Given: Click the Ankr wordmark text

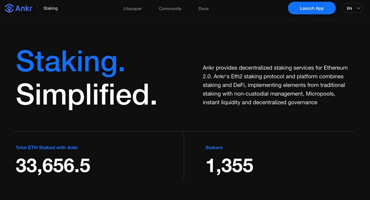Looking at the screenshot, I should click(23, 8).
